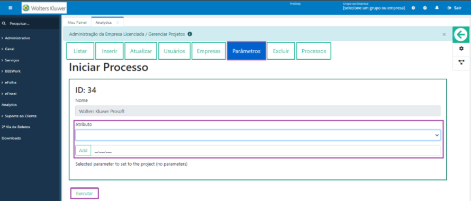Select the Parâmetros tab
471x201 pixels.
[246, 51]
